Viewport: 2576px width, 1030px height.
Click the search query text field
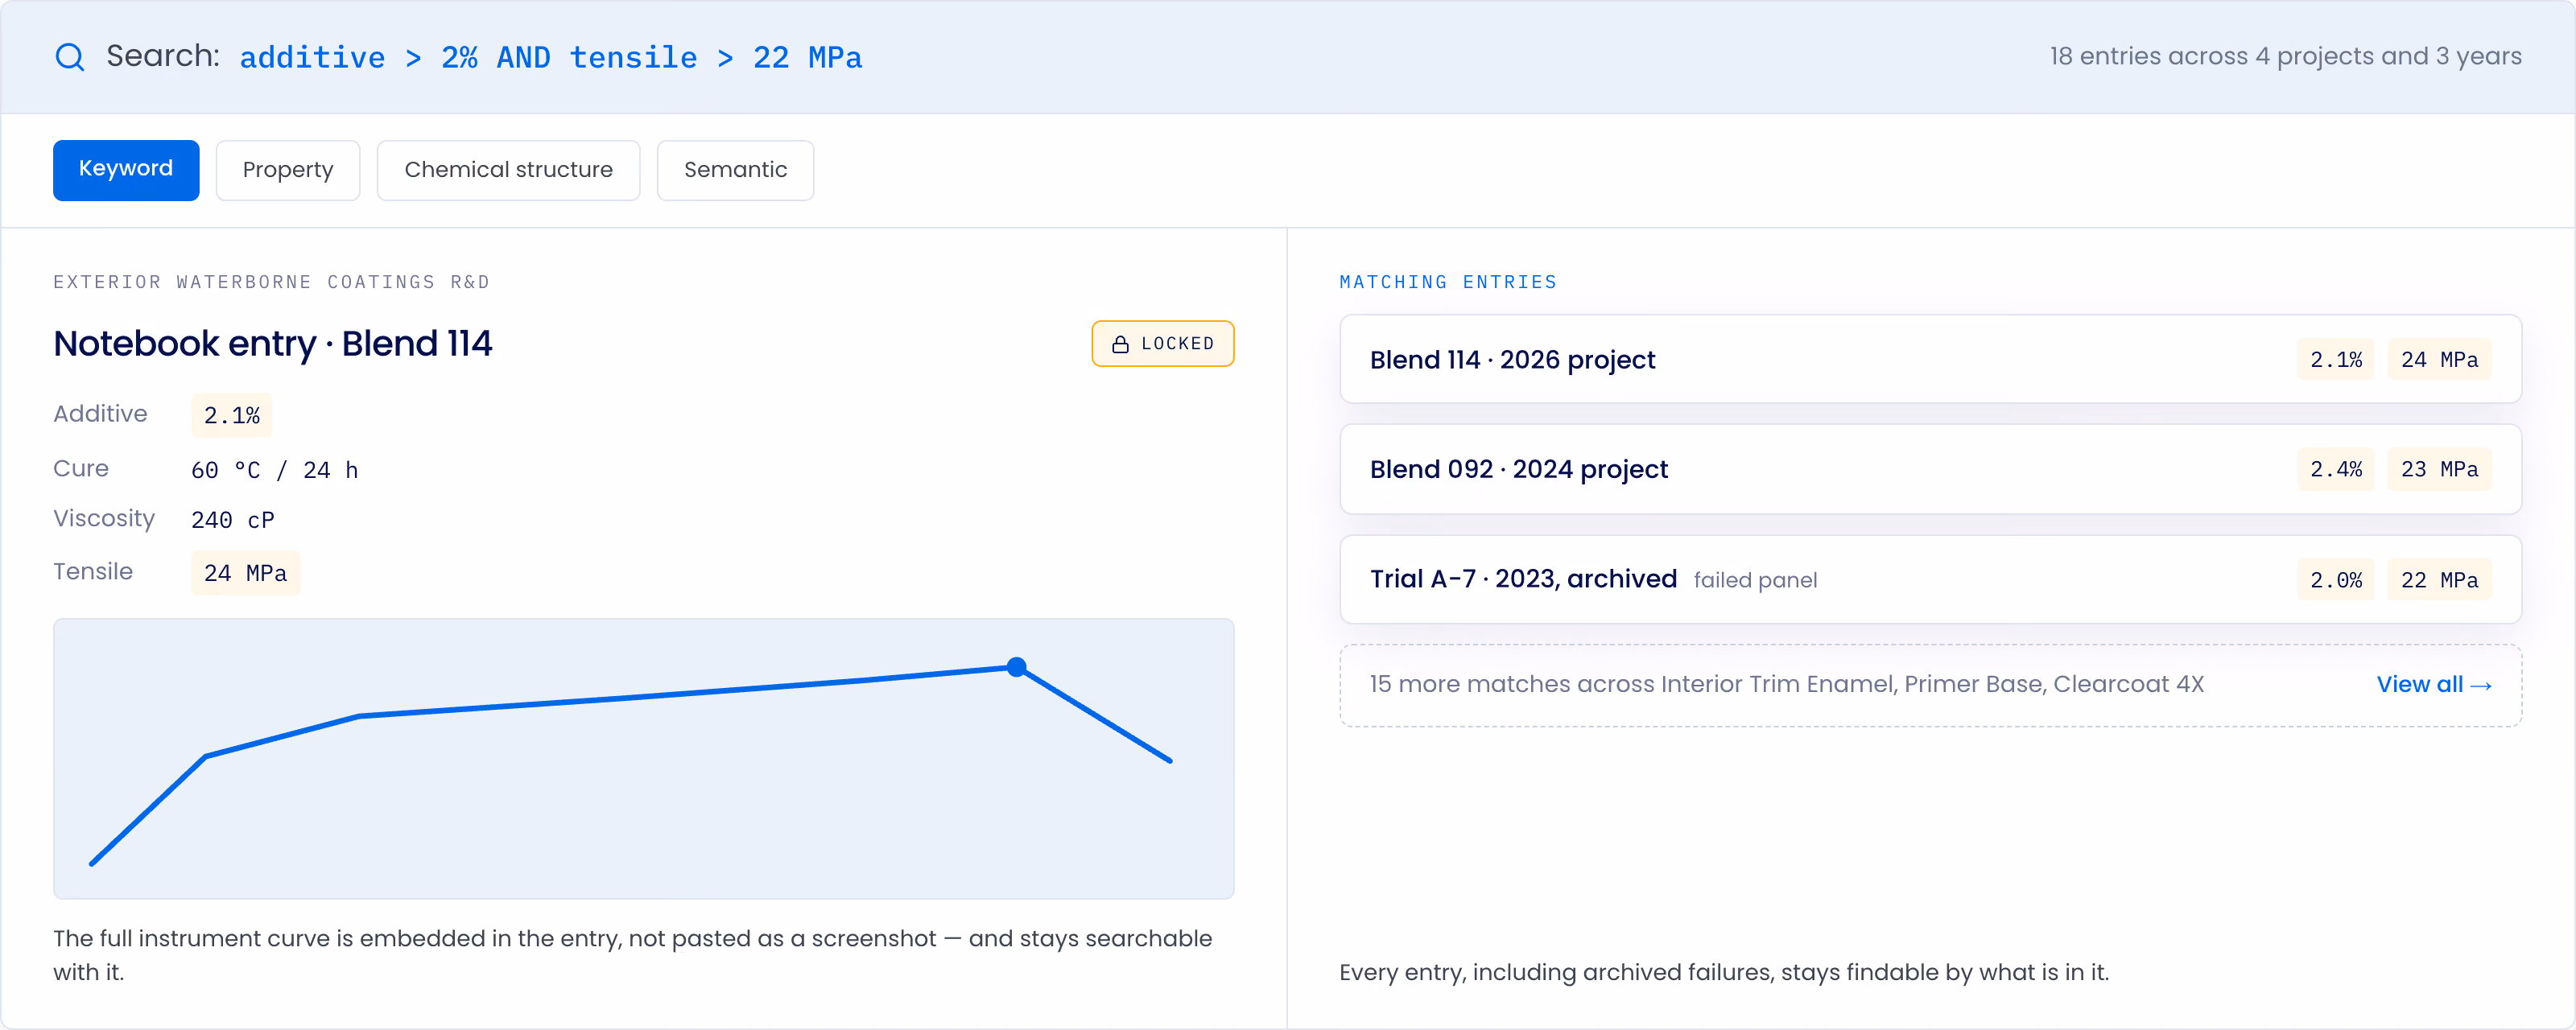(x=551, y=57)
